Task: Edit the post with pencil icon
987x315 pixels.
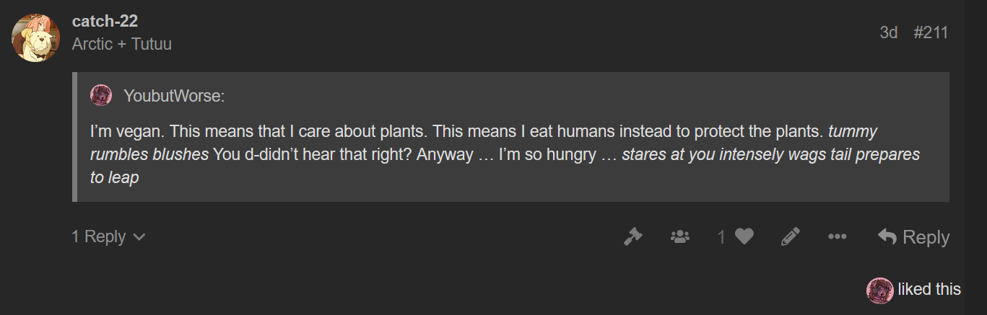Action: click(791, 236)
